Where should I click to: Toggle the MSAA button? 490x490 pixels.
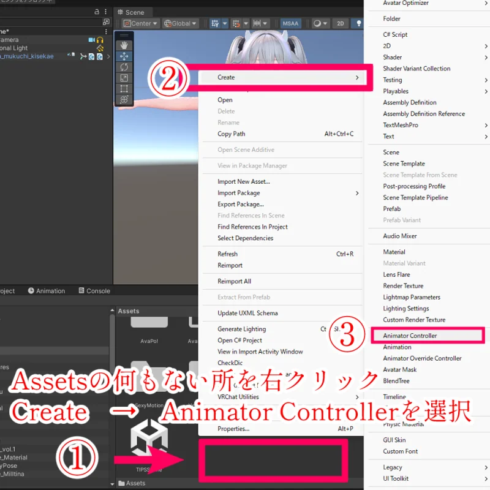(290, 23)
